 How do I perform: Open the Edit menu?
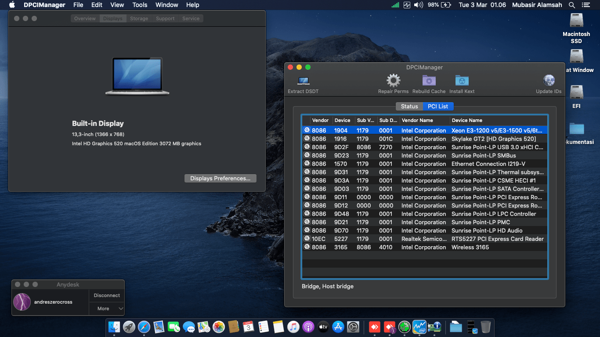(x=97, y=5)
